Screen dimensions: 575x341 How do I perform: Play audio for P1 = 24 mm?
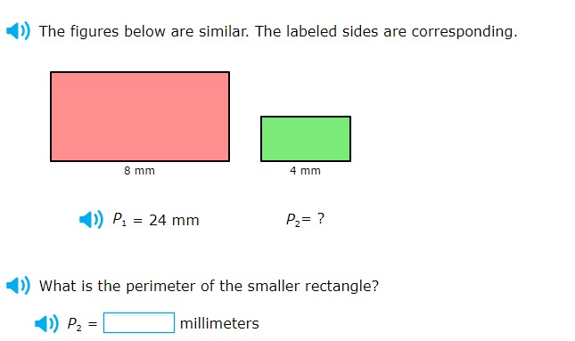91,219
